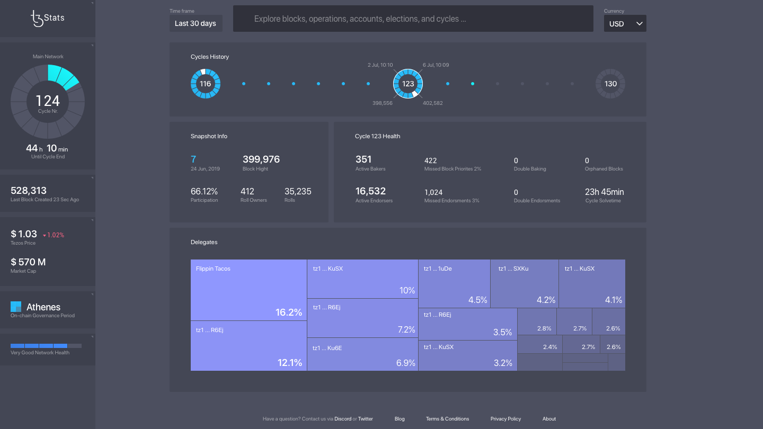This screenshot has height=429, width=763.
Task: Click the TzStats logo
Action: [48, 18]
